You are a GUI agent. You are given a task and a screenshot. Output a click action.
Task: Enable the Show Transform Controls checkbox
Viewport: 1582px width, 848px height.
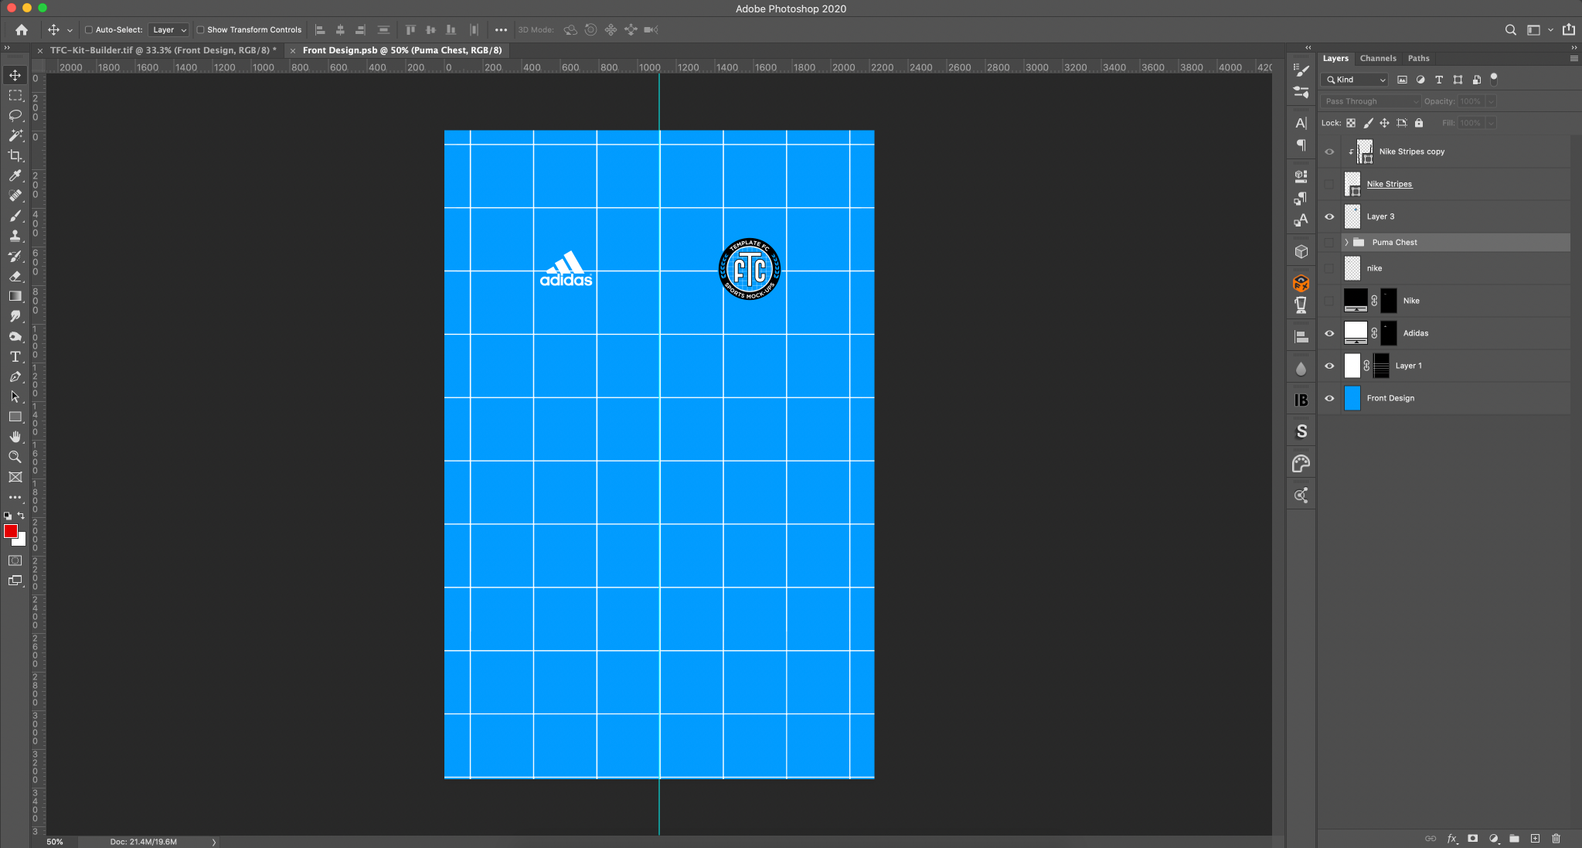pos(200,30)
